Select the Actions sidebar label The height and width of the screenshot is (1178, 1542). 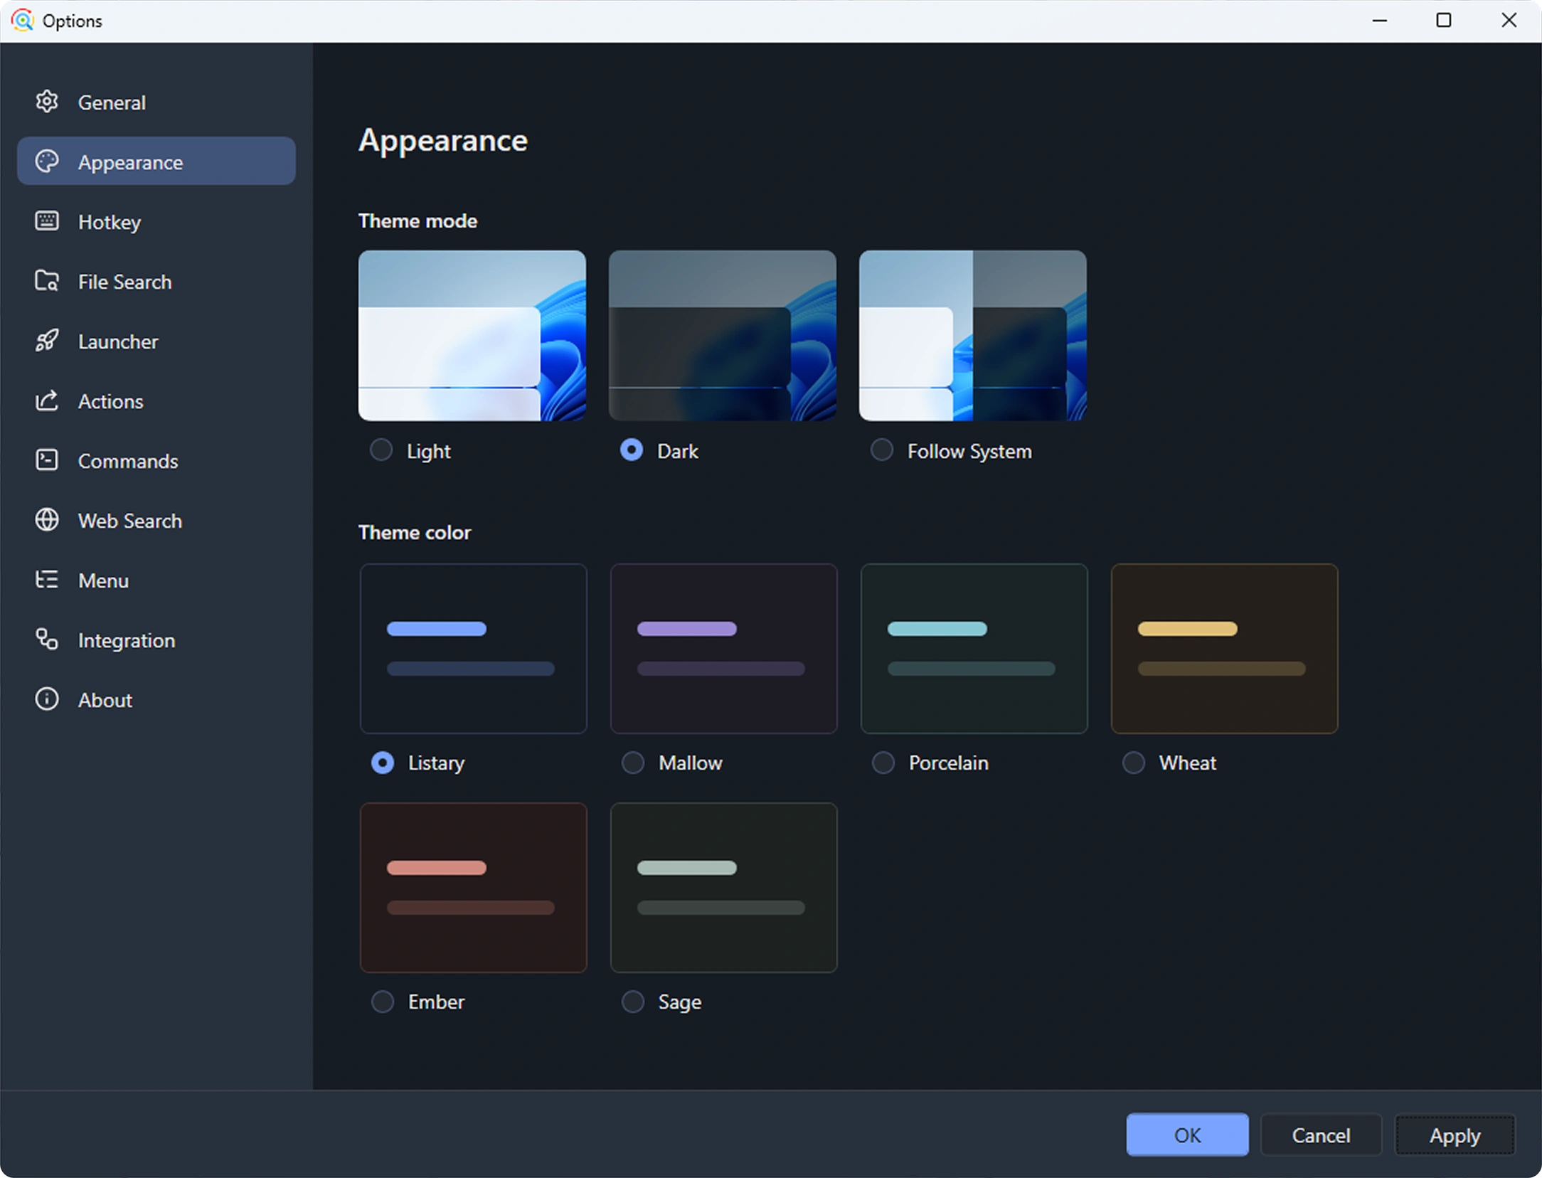coord(111,401)
